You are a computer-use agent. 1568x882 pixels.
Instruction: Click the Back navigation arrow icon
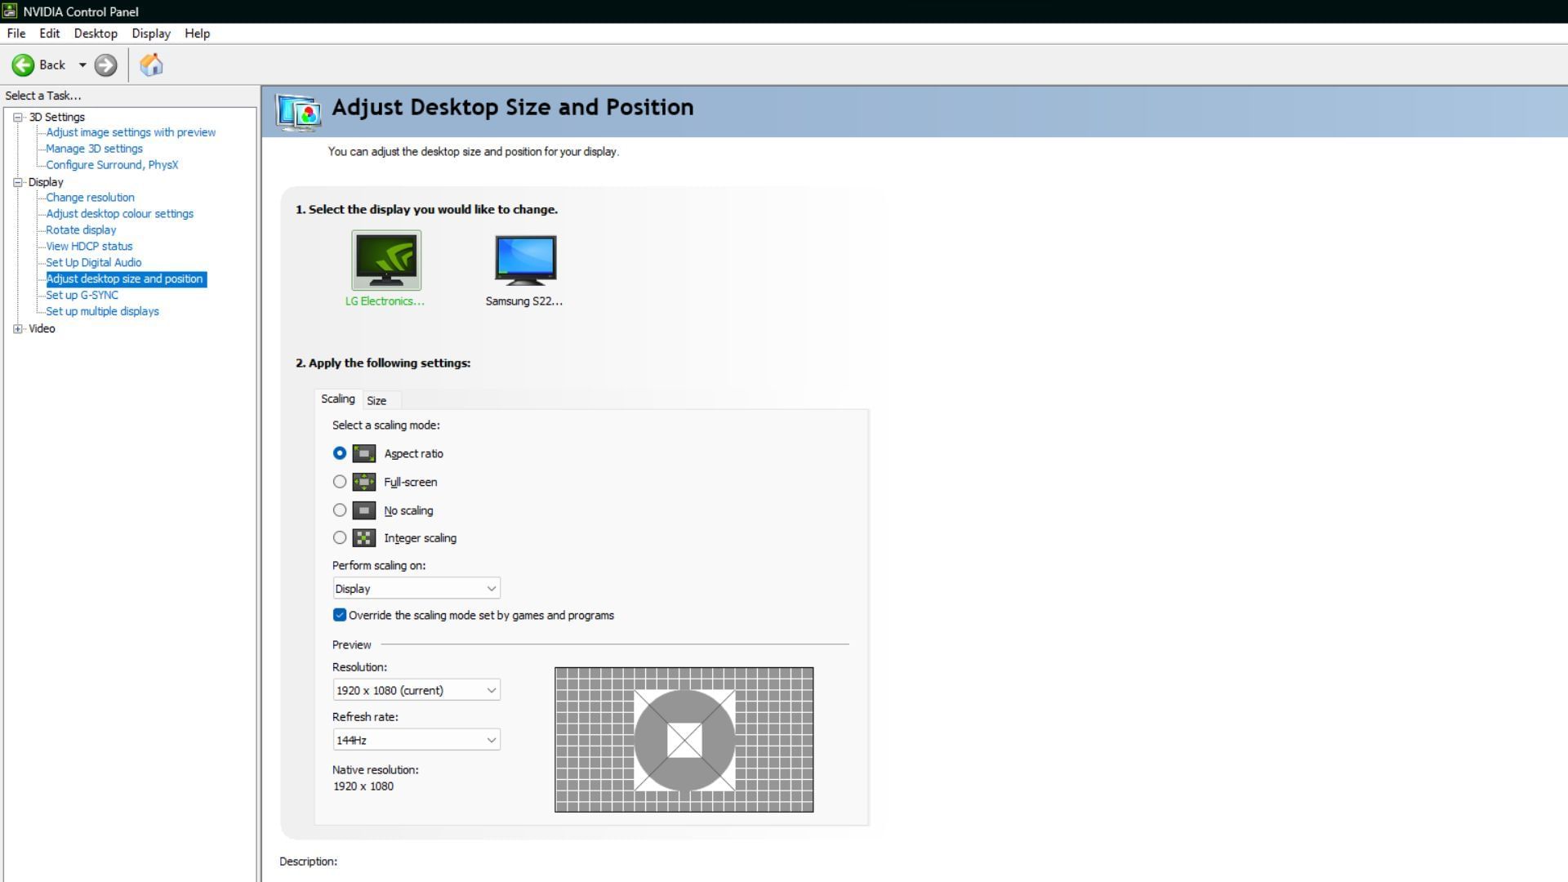[x=24, y=65]
